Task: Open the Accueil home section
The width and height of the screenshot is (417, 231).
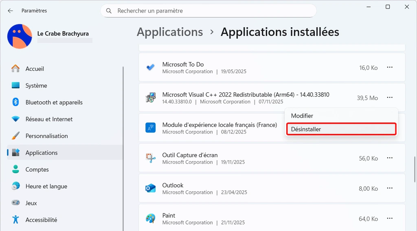Action: click(x=35, y=69)
